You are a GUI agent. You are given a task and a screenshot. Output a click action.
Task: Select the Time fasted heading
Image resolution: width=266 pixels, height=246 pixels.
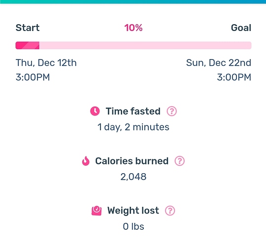pyautogui.click(x=133, y=111)
